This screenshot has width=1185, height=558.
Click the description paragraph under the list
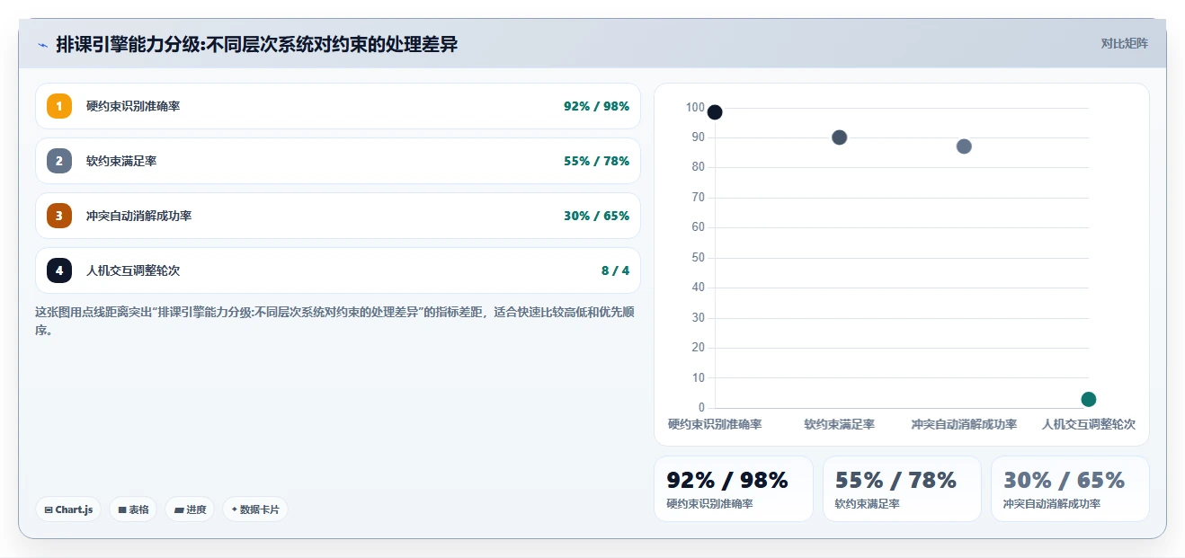point(338,321)
